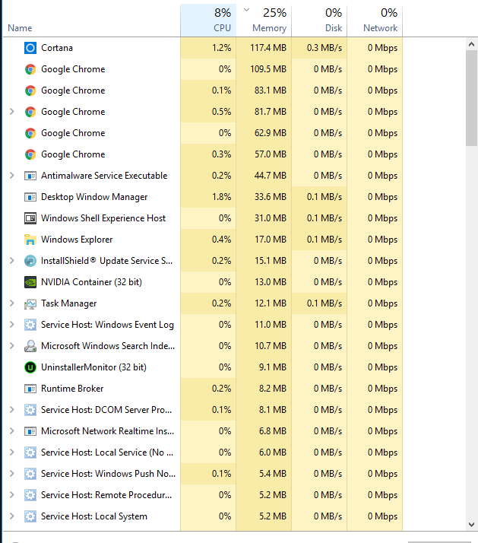Select the Cortana process name
The height and width of the screenshot is (543, 478).
(57, 48)
